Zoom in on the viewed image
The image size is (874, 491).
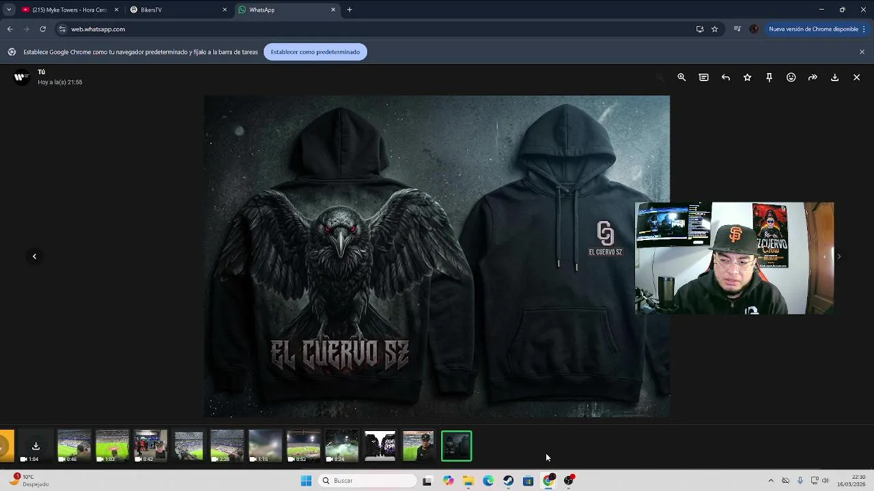[x=681, y=78]
